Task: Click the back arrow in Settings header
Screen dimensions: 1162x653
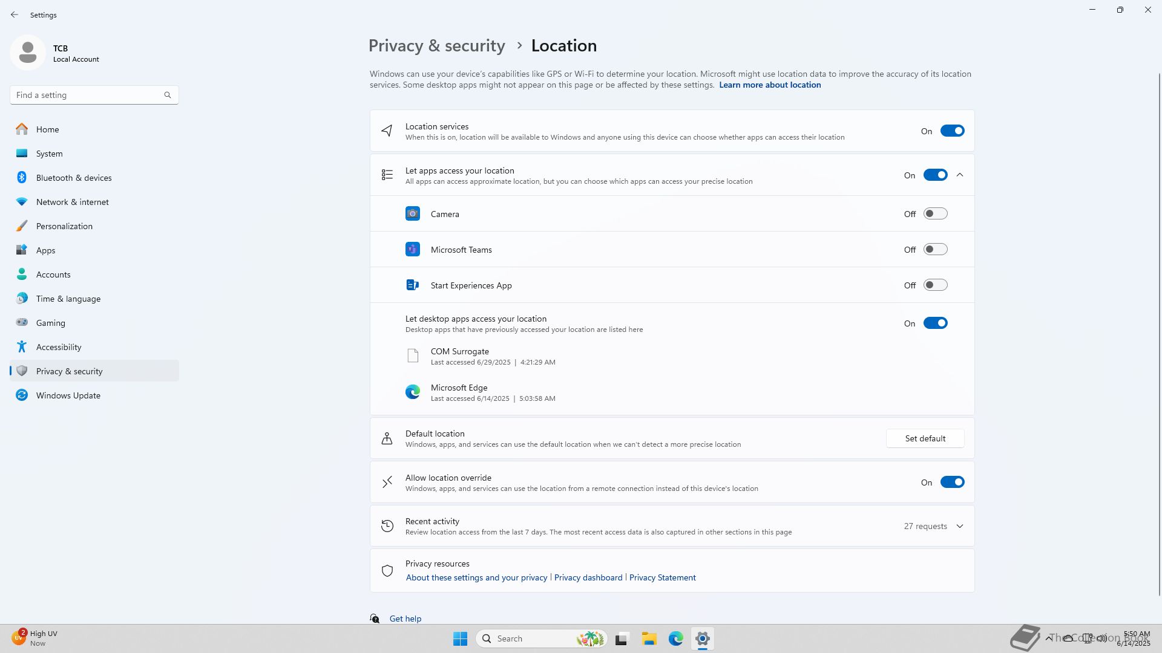Action: pyautogui.click(x=15, y=15)
